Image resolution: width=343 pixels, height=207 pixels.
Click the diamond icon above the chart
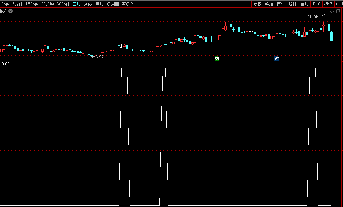click(331, 11)
